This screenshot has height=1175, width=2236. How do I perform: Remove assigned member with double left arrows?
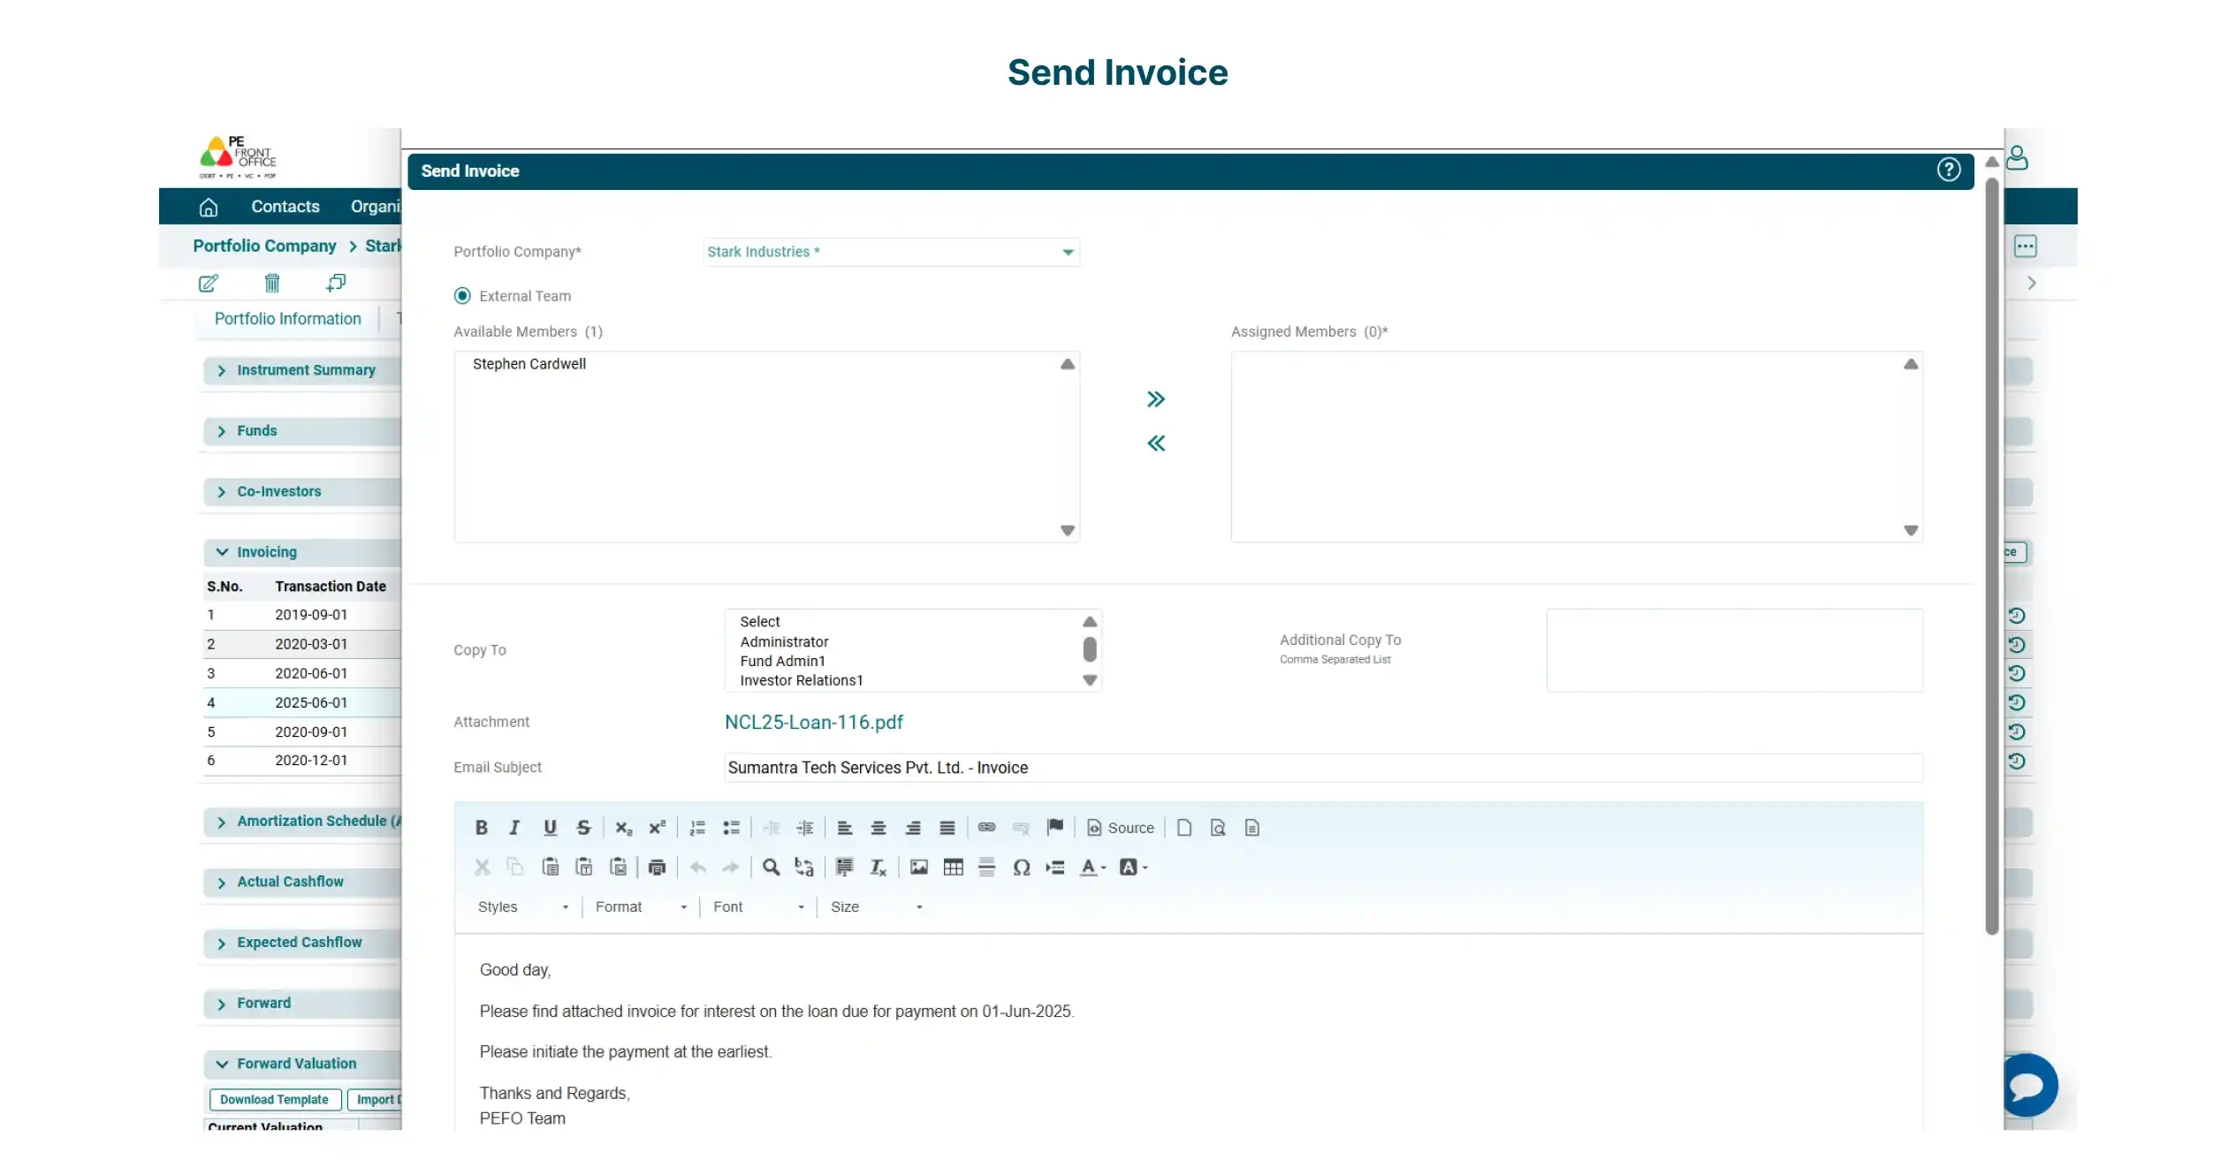tap(1155, 443)
